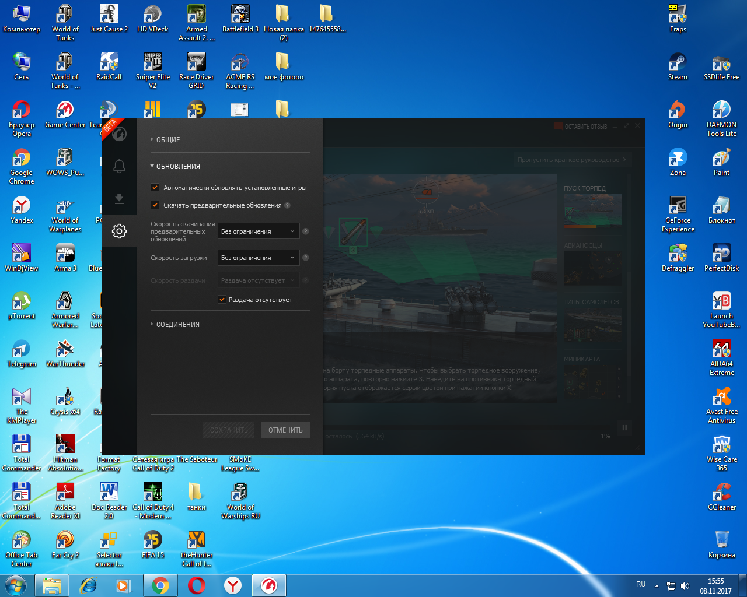Viewport: 747px width, 597px height.
Task: Uncheck Скачать предварительные обновления option
Action: tap(155, 205)
